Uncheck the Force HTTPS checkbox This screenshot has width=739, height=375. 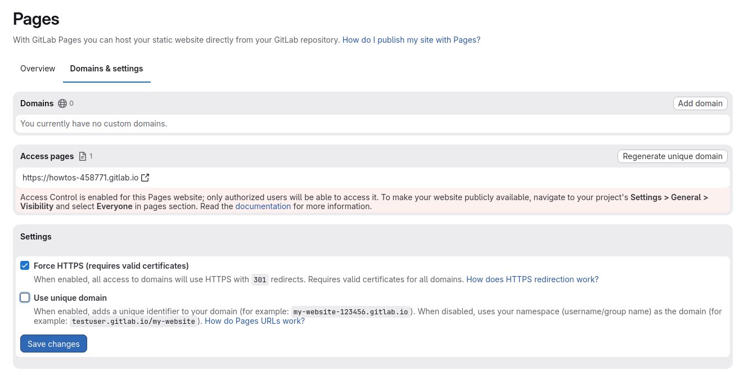pyautogui.click(x=25, y=265)
